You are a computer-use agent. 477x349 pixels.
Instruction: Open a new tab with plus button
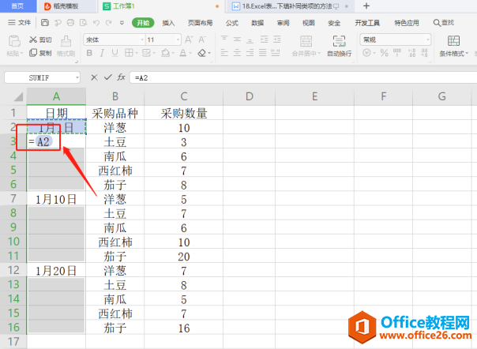click(366, 6)
